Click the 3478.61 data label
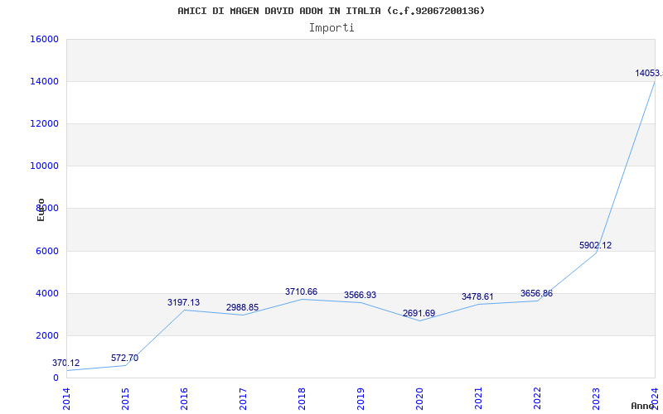The height and width of the screenshot is (414, 663). pos(477,296)
